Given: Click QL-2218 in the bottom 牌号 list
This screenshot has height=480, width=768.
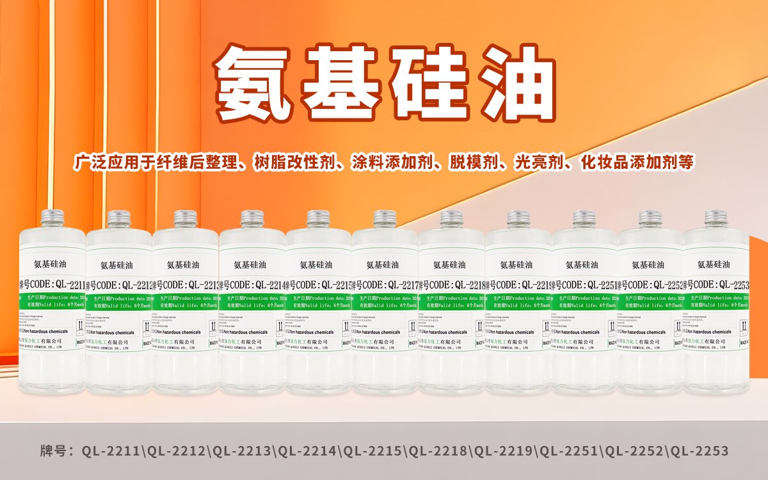Looking at the screenshot, I should [439, 451].
